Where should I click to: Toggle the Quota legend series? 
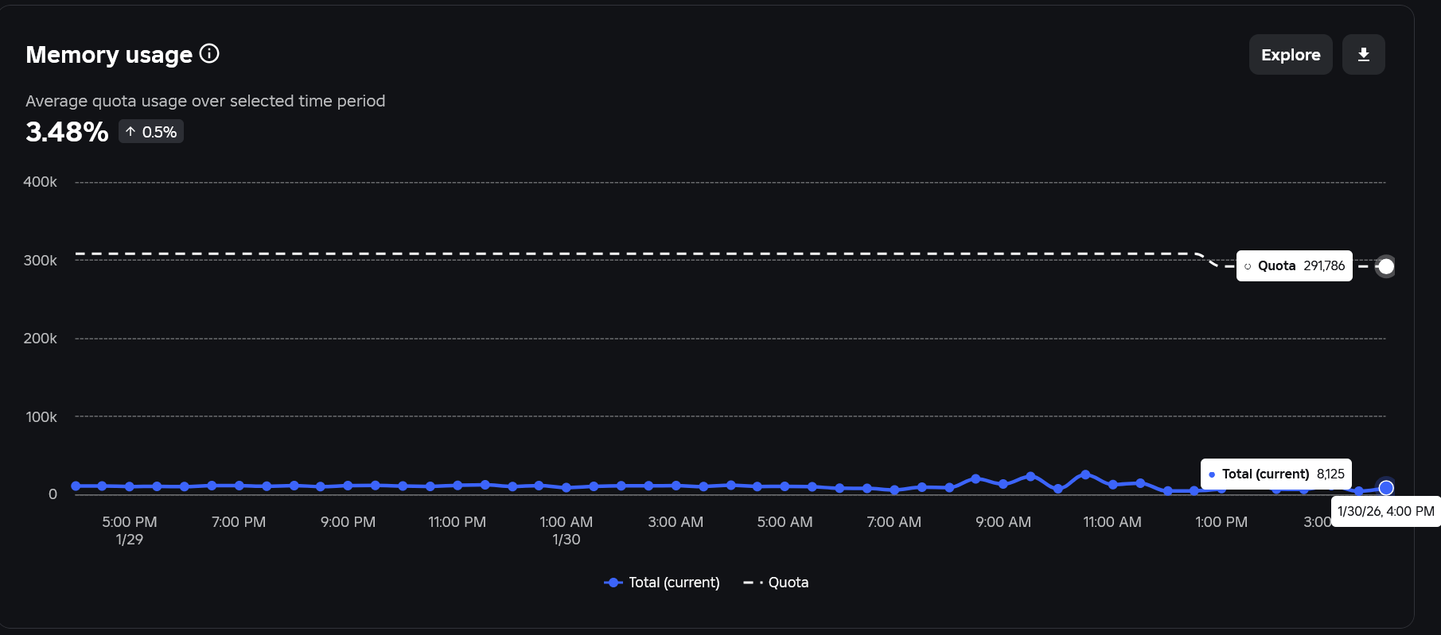(x=776, y=583)
